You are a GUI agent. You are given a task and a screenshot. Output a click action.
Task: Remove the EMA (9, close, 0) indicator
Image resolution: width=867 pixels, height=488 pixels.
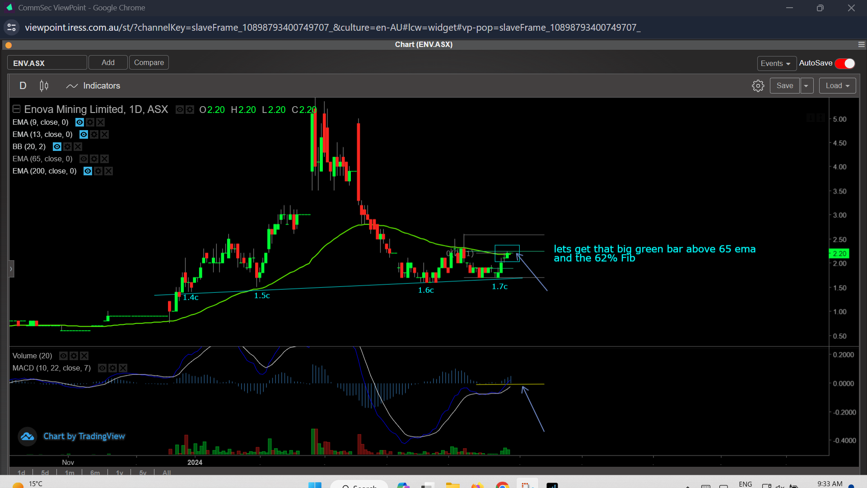click(x=100, y=122)
